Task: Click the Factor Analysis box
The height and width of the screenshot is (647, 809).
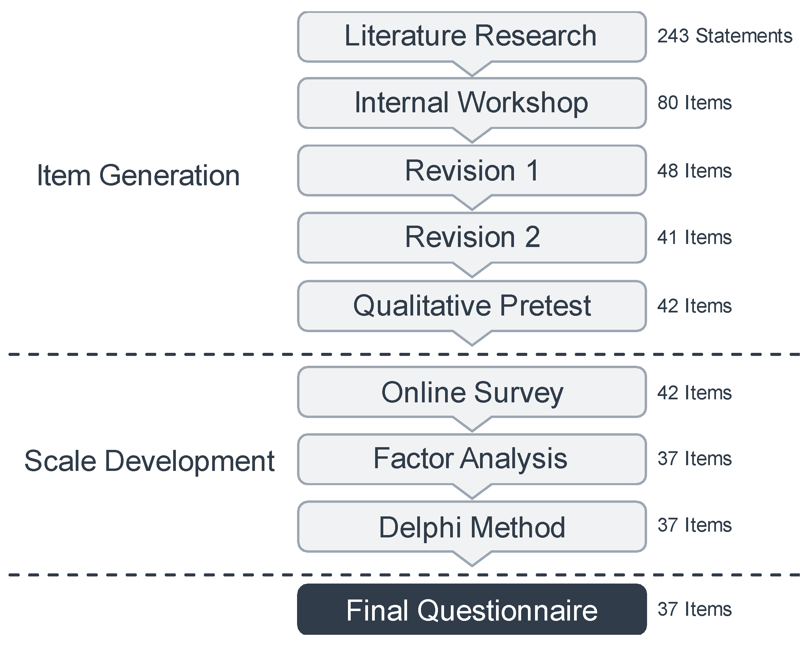Action: [471, 458]
